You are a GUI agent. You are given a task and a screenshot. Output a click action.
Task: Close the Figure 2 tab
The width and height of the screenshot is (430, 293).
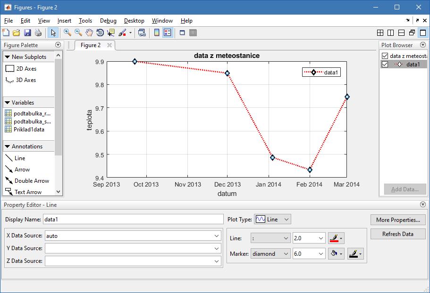tap(109, 45)
